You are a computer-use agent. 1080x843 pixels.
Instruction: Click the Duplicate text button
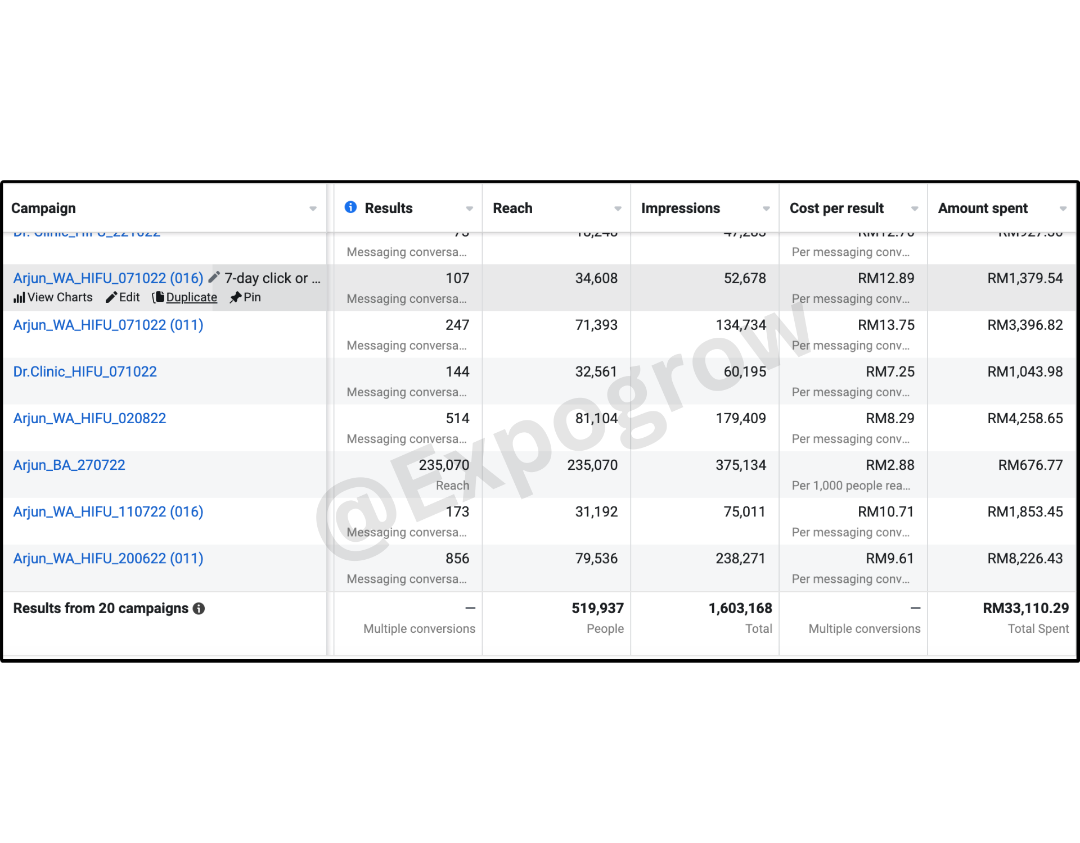(191, 297)
